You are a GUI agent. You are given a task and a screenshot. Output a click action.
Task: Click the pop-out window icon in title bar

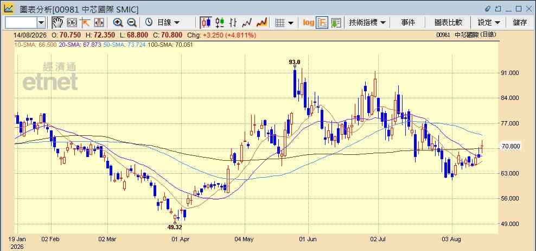click(498, 9)
